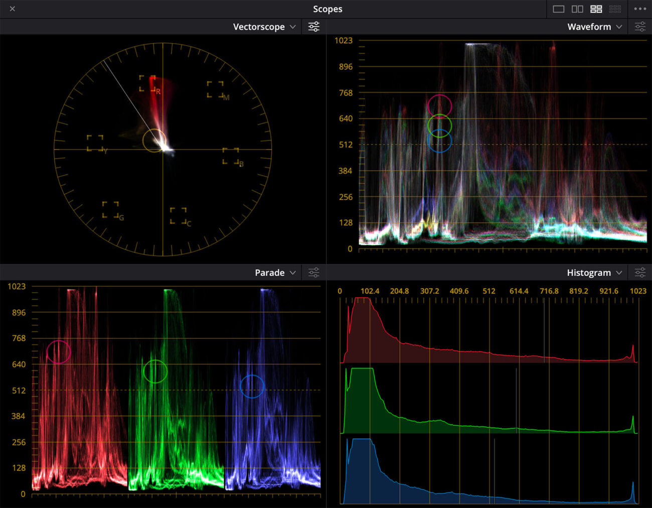Select the nine-scope grid layout
The width and height of the screenshot is (652, 508).
click(615, 9)
